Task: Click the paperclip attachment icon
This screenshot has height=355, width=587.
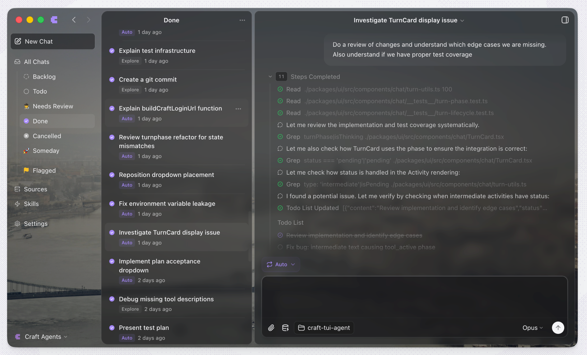Action: tap(271, 328)
